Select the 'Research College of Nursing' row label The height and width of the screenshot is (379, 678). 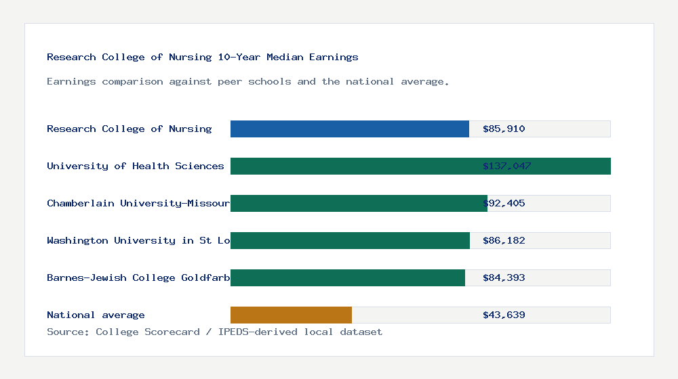[x=129, y=129]
